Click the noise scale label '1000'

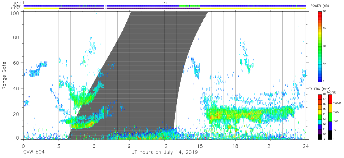pos(336,112)
